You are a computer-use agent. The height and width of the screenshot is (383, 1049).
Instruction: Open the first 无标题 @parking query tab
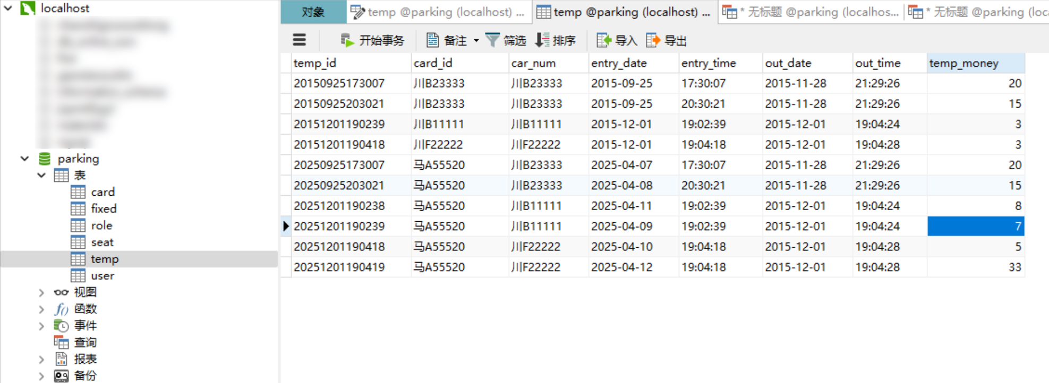click(811, 12)
